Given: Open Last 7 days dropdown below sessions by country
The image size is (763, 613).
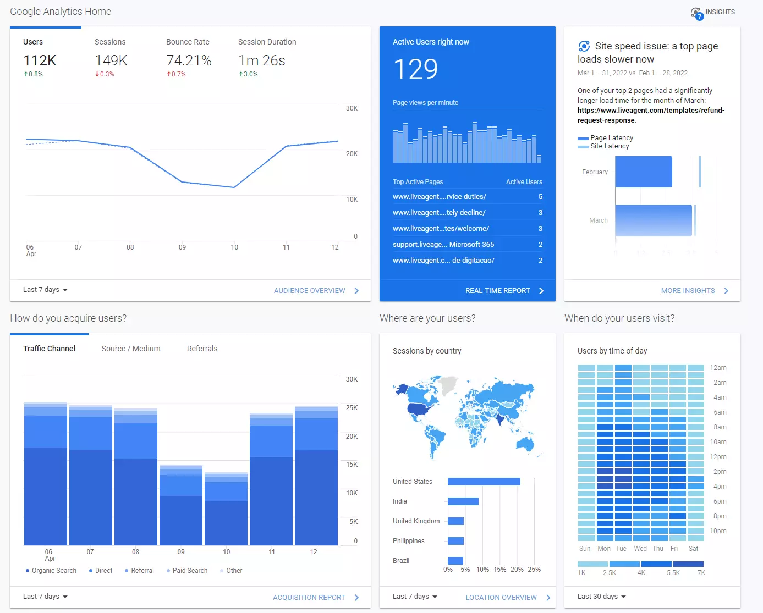Looking at the screenshot, I should 414,596.
